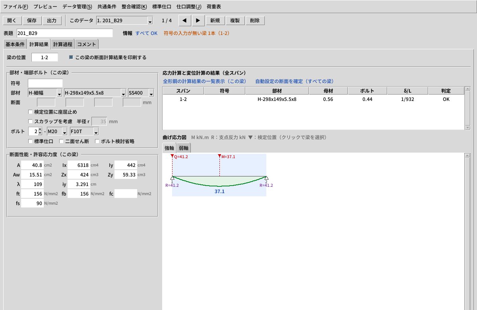This screenshot has height=310, width=477.
Task: Go to previous data with left arrow
Action: 184,21
